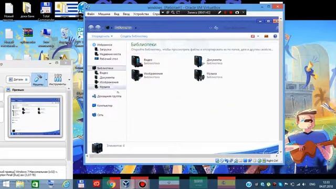This screenshot has height=189, width=336.
Task: Click the camera snapshot icon in recorder bar
Action: [x=237, y=13]
